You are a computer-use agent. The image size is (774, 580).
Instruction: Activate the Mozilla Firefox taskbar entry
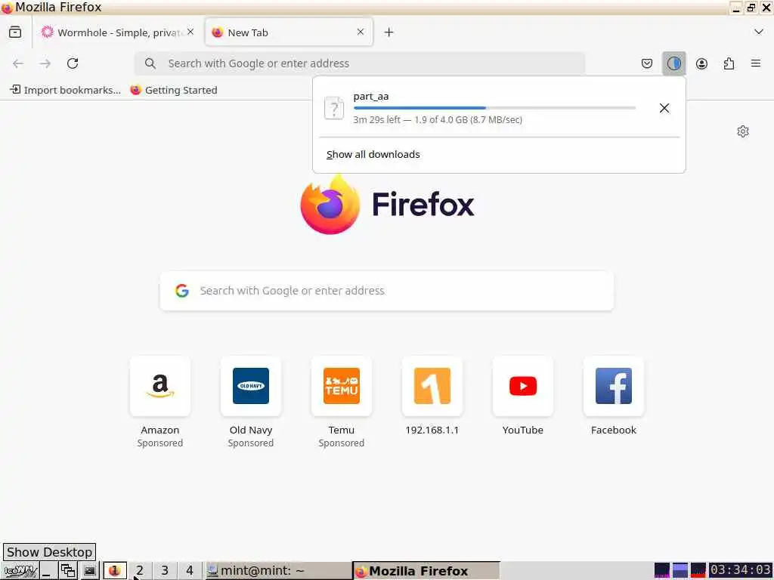(x=426, y=571)
